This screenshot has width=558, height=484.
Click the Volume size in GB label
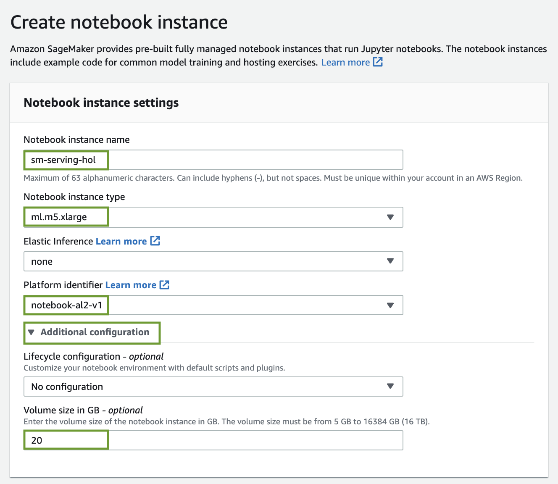[x=83, y=410]
